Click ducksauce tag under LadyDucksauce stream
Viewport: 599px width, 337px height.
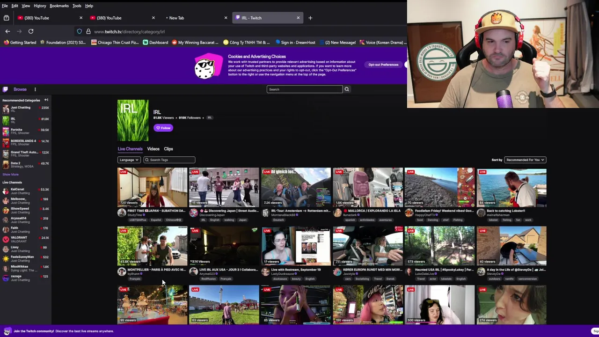(280, 279)
